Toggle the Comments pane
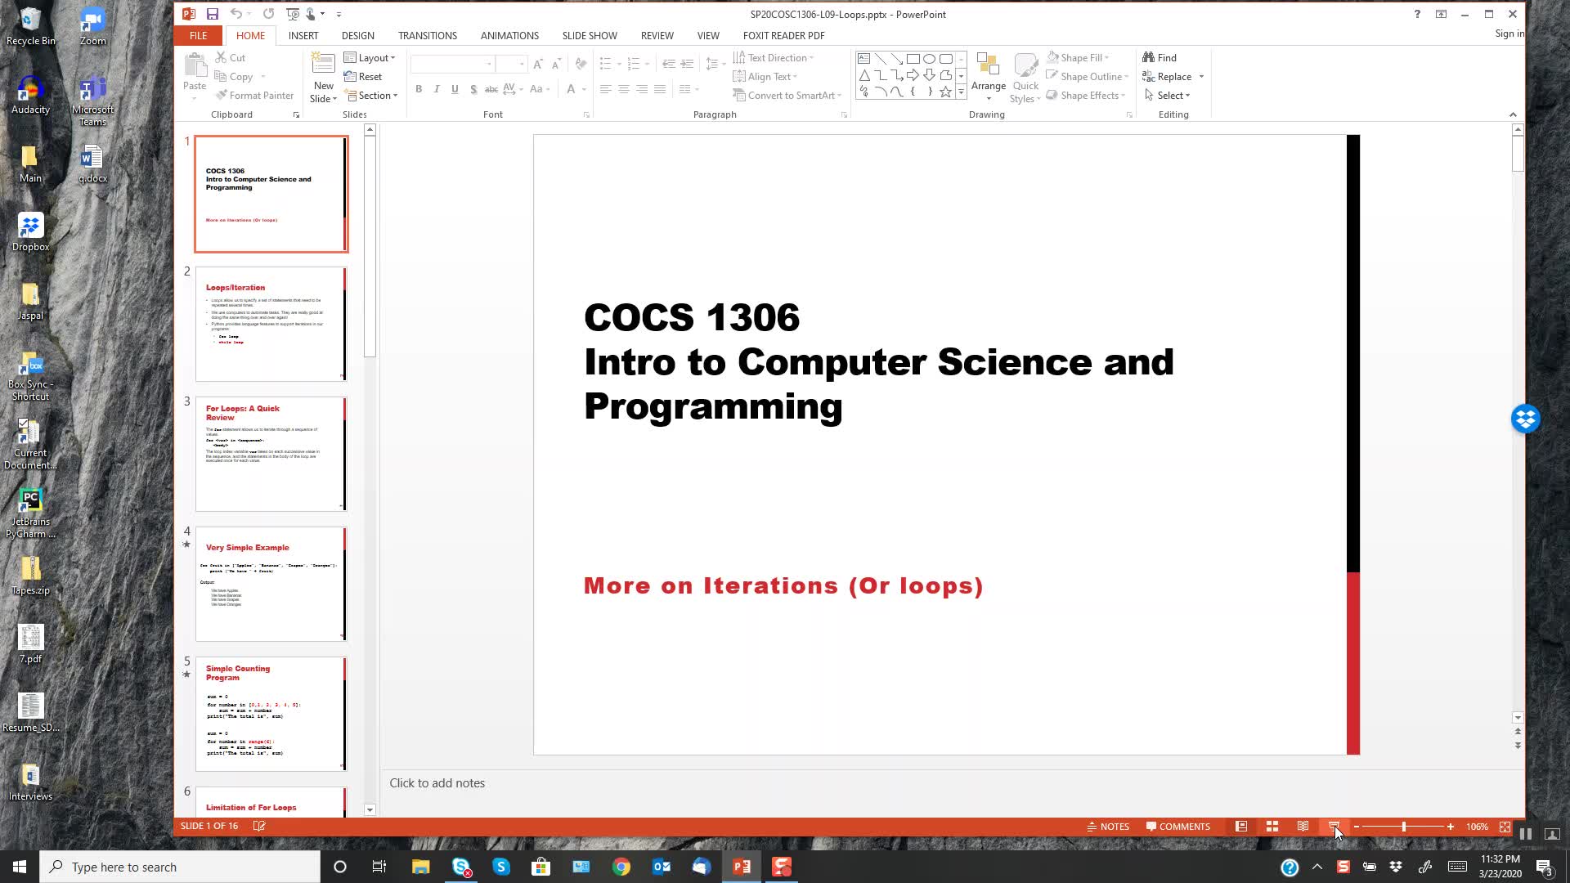1570x883 pixels. click(x=1177, y=827)
